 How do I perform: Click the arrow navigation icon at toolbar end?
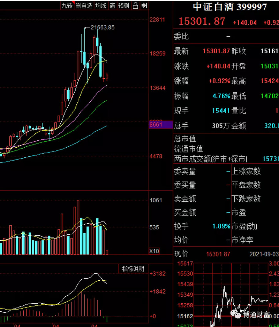(x=144, y=5)
